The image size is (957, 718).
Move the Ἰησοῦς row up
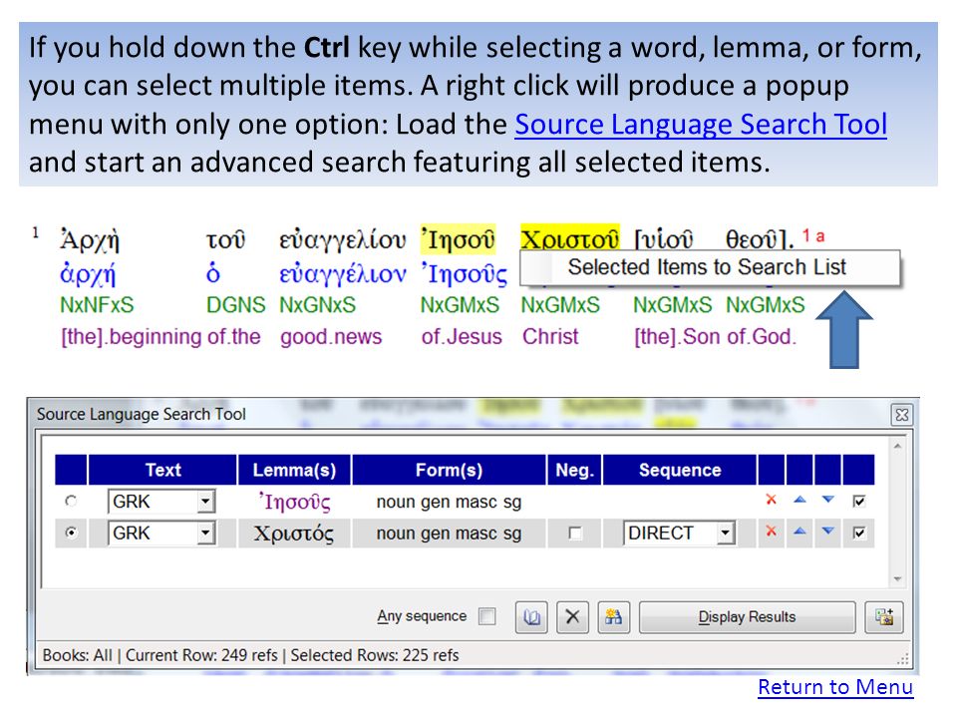click(799, 500)
